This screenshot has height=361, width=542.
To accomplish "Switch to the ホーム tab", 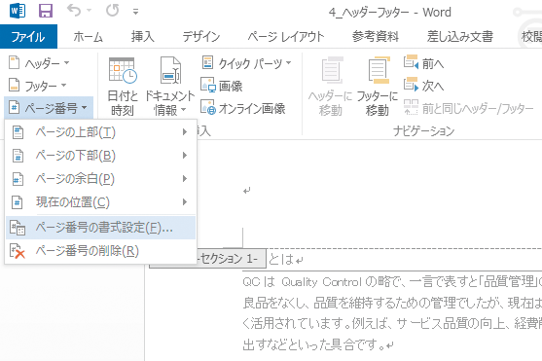I will click(x=88, y=36).
